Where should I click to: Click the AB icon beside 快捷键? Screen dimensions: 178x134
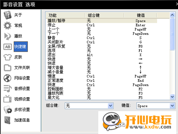pos(7,47)
